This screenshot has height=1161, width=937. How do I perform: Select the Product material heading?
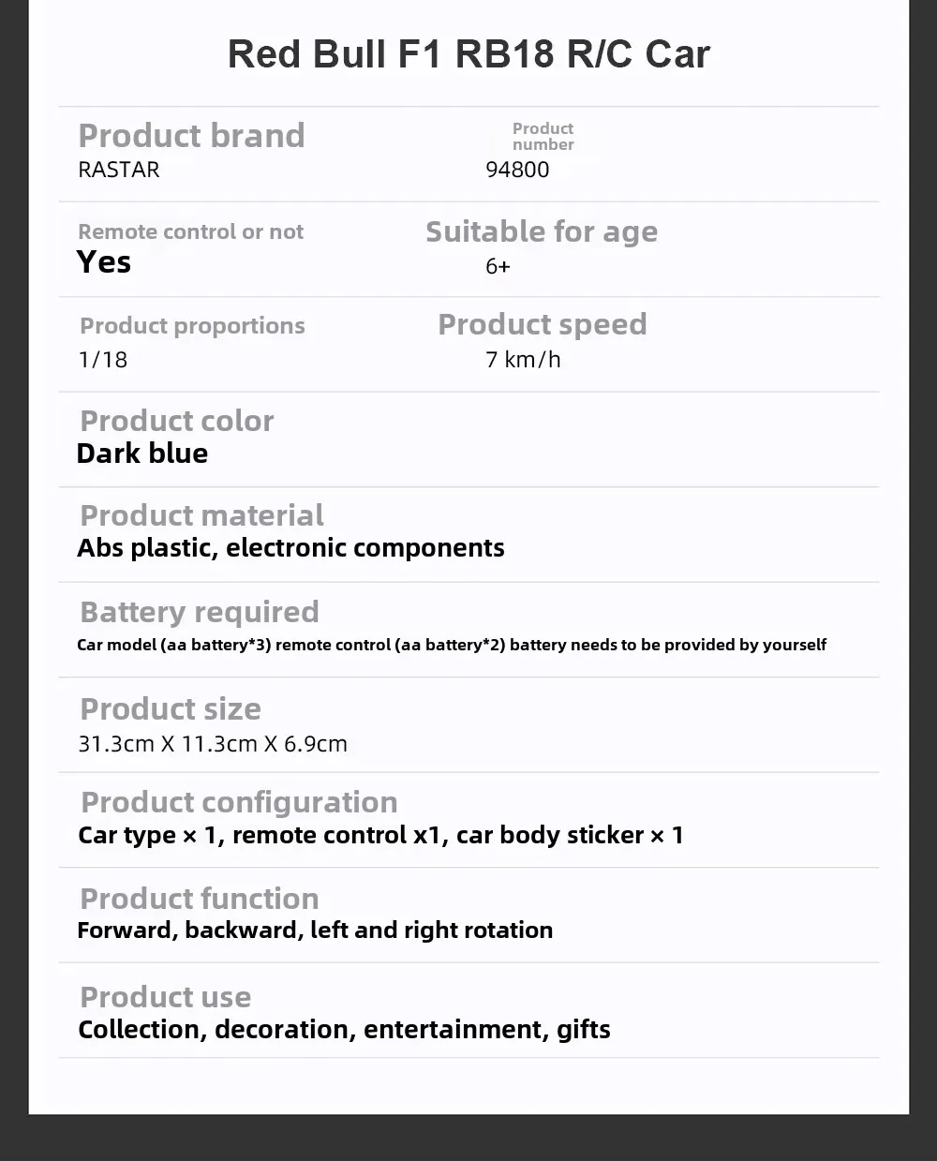click(201, 515)
